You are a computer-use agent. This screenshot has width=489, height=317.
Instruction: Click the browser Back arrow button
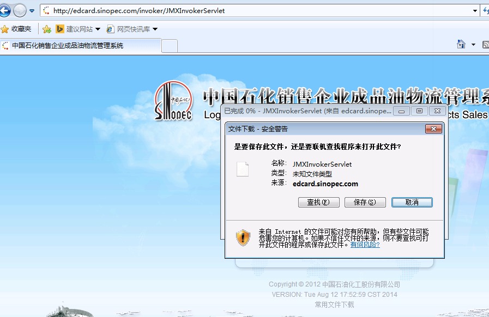(x=4, y=10)
